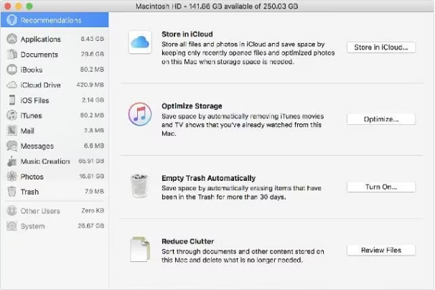This screenshot has height=290, width=435.
Task: Click the 29.6 GB Documents size
Action: coord(93,54)
